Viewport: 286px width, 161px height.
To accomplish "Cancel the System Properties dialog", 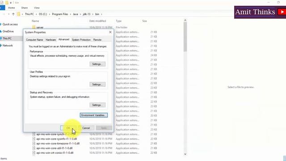I will point(86,128).
